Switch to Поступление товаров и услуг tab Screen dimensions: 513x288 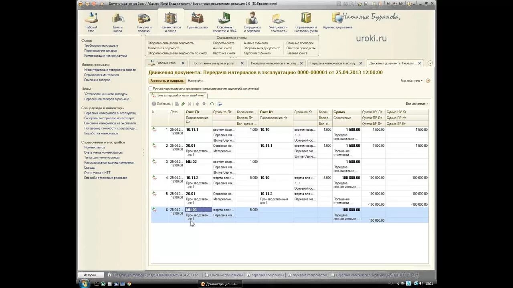(213, 63)
